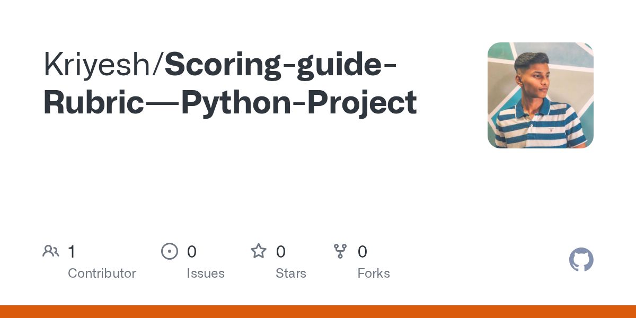Open the GitHub Octocat logo
Viewport: 636px width, 318px height.
click(581, 260)
